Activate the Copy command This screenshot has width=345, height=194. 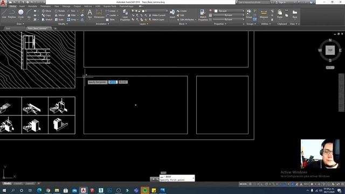(x=46, y=15)
